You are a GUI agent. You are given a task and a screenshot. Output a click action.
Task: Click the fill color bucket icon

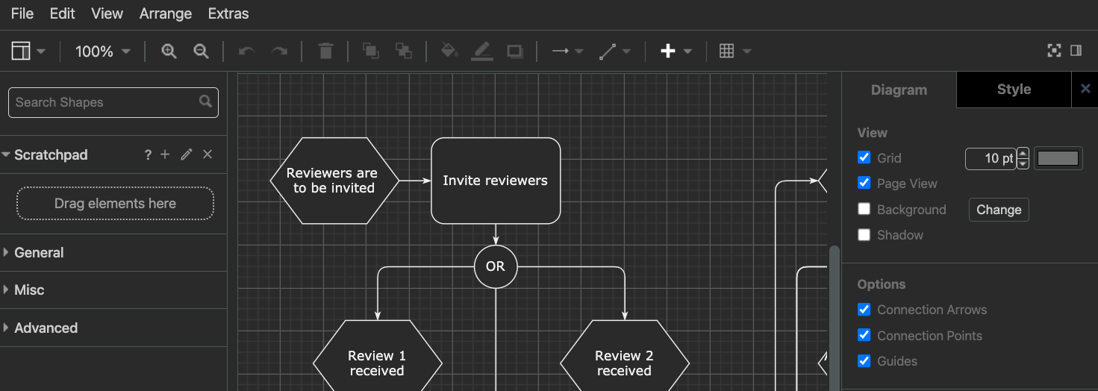[x=449, y=51]
